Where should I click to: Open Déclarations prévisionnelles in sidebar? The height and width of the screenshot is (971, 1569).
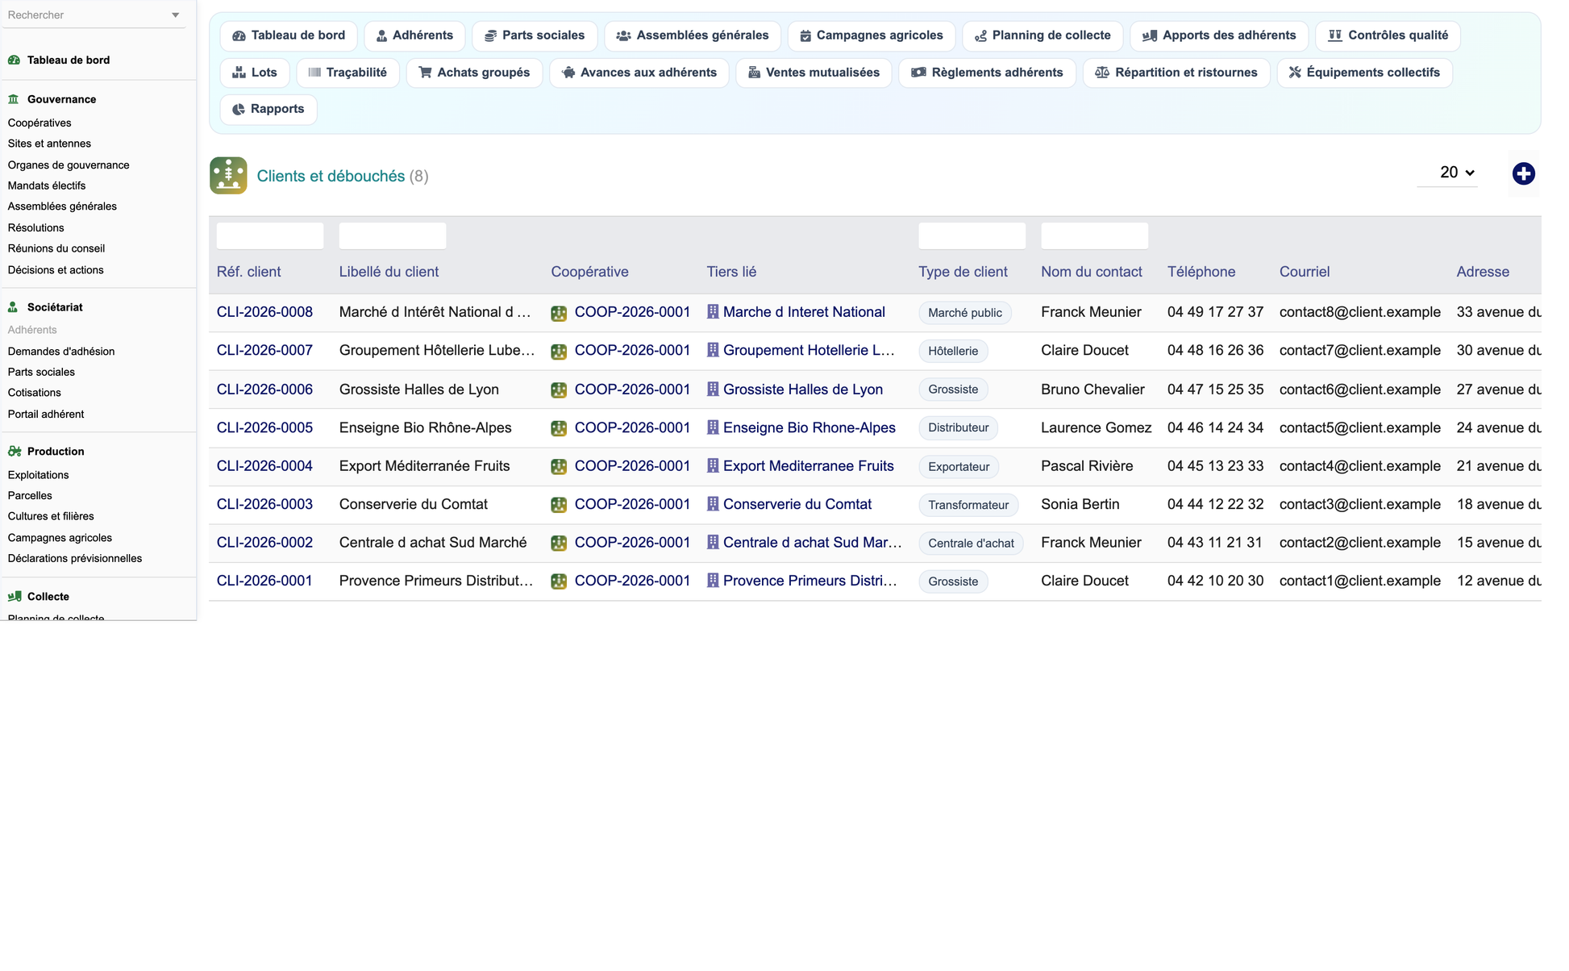point(75,558)
